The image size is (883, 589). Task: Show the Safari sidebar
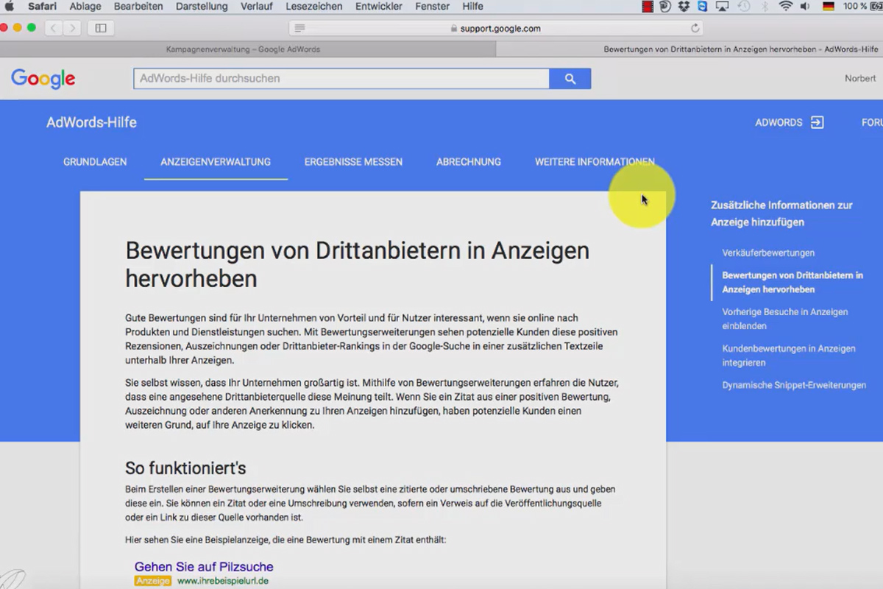point(101,28)
